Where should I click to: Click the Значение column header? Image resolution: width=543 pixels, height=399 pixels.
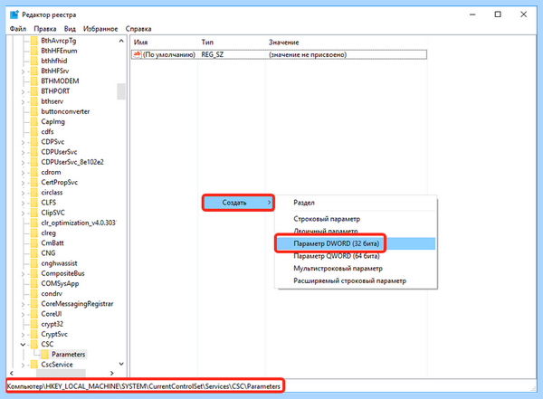[284, 43]
